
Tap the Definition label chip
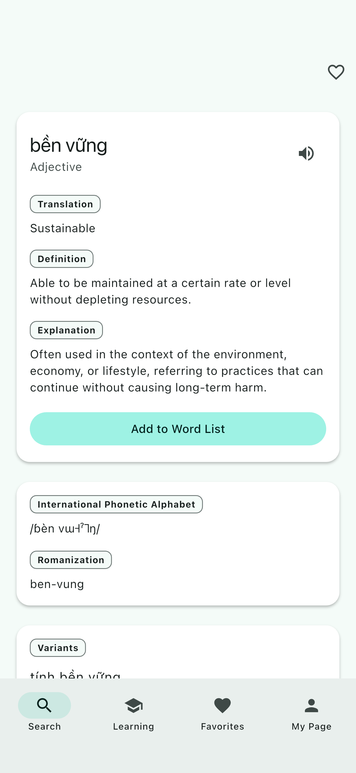[x=62, y=259]
